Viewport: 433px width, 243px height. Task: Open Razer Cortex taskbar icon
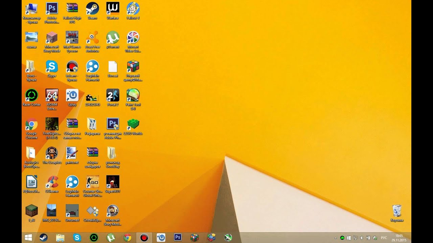(x=94, y=238)
